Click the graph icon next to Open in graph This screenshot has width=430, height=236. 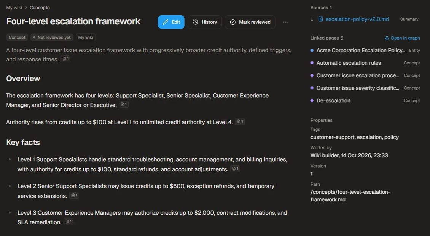387,38
